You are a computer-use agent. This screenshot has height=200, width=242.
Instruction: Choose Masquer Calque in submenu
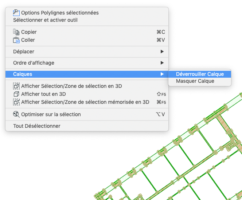[x=200, y=81]
